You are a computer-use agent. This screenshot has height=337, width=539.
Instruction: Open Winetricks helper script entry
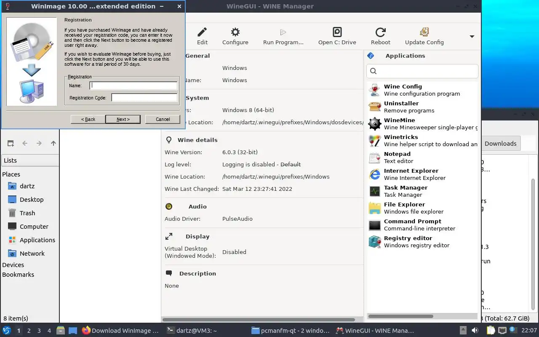423,140
